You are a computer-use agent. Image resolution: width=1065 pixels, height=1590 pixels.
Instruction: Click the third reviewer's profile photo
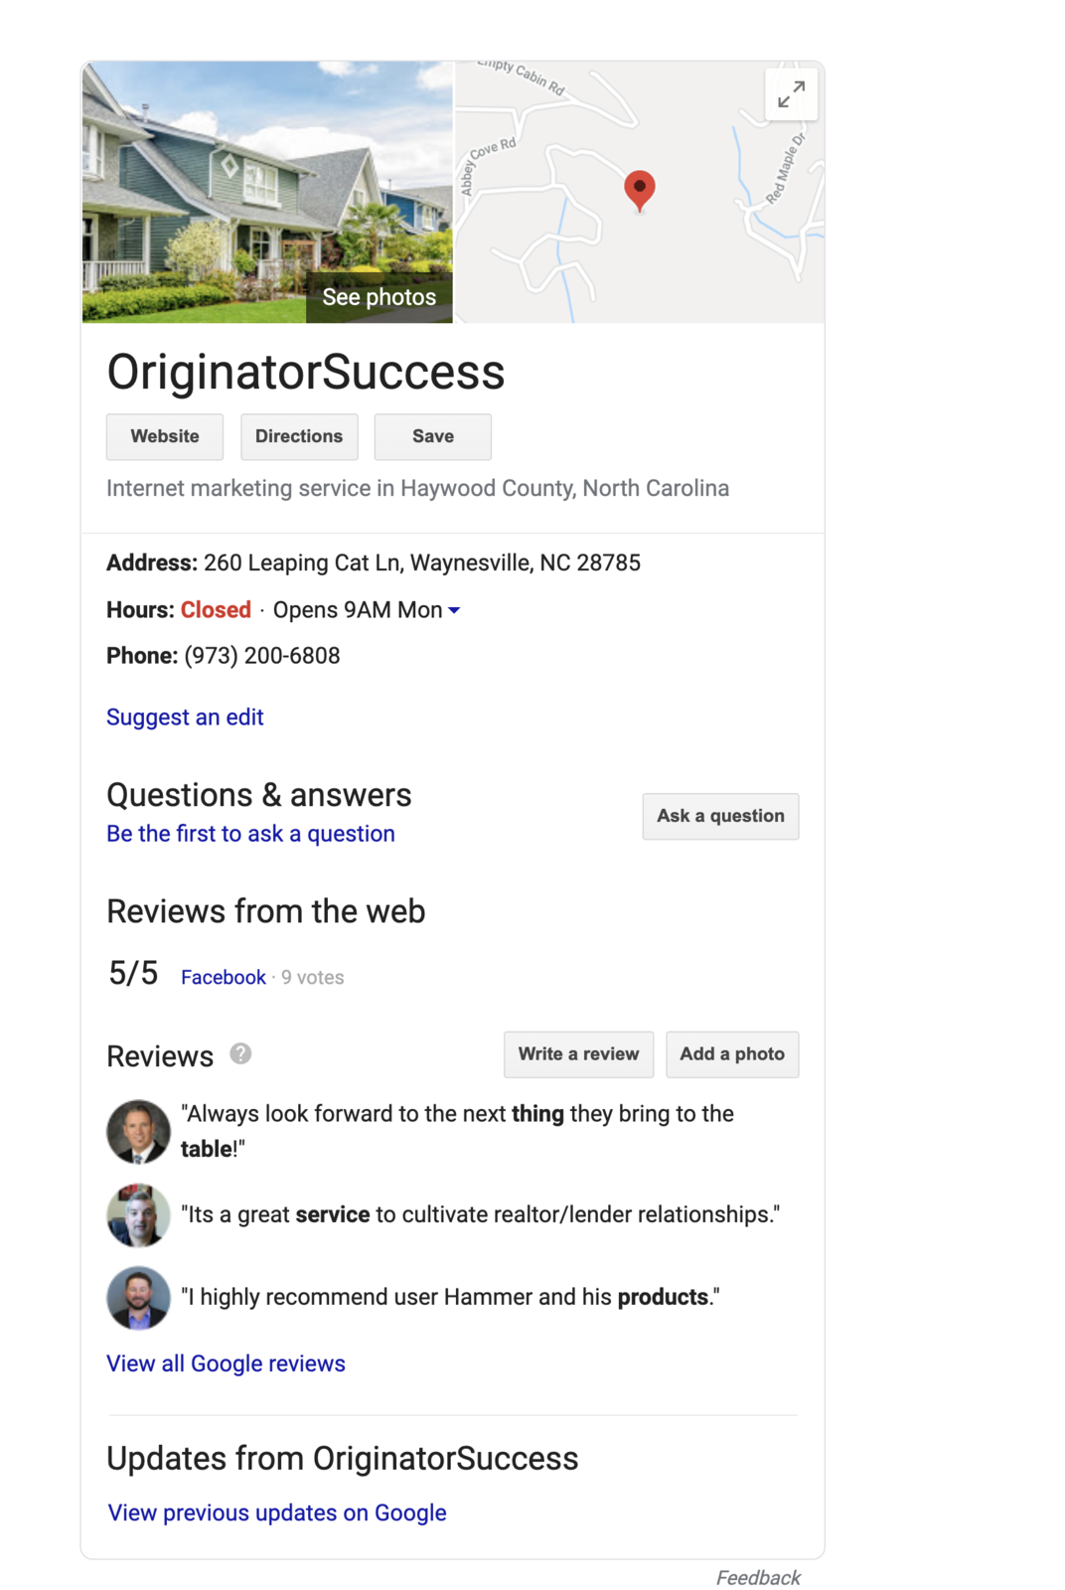click(x=138, y=1297)
